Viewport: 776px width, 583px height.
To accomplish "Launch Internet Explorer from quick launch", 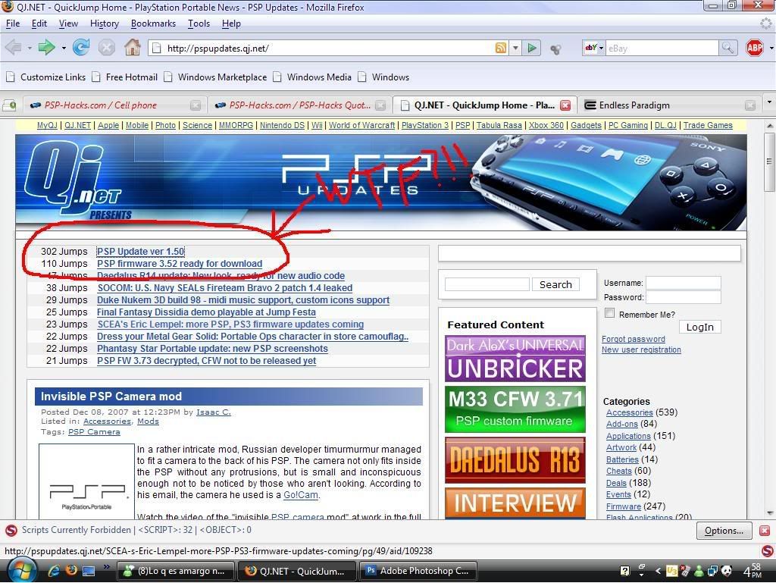I will tap(54, 571).
